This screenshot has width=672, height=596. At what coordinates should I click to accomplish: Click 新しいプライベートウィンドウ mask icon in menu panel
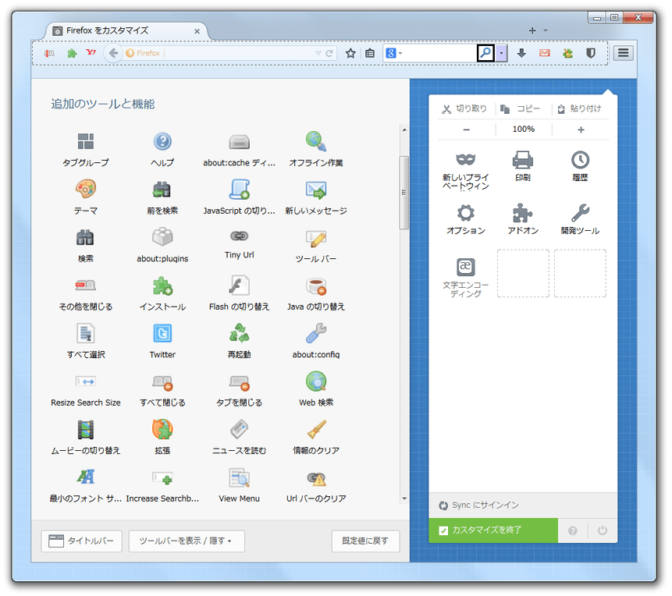[x=465, y=160]
